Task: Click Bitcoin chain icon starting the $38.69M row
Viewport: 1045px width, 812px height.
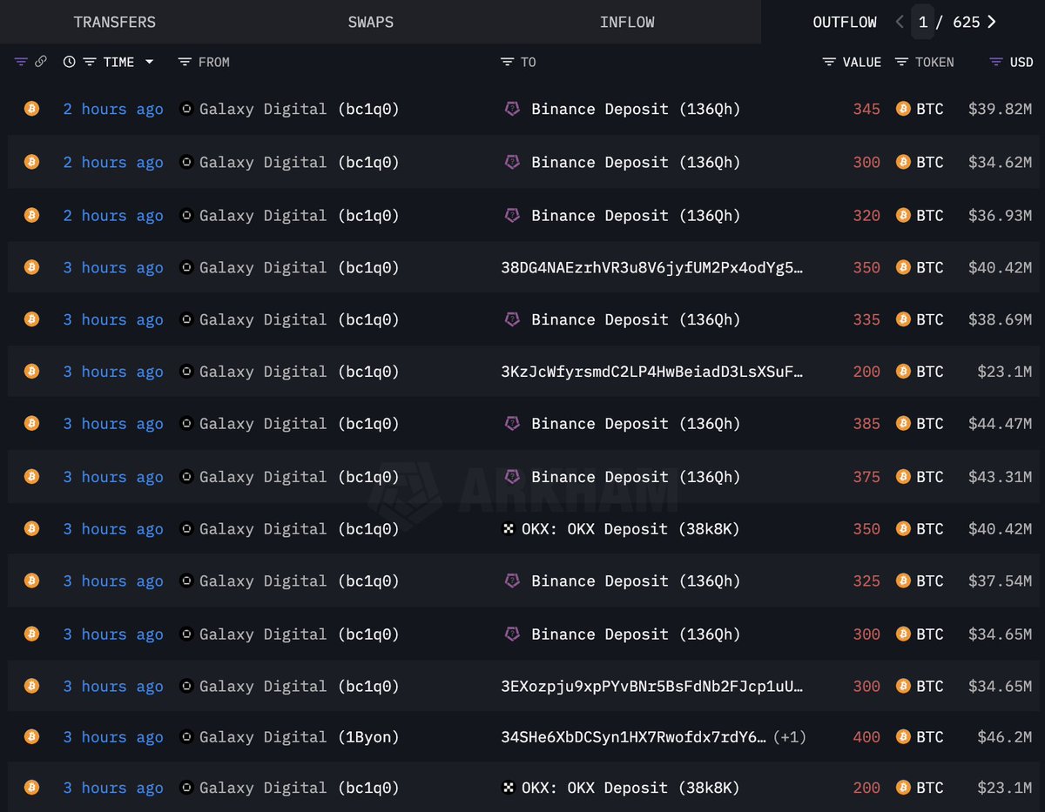Action: pos(31,319)
